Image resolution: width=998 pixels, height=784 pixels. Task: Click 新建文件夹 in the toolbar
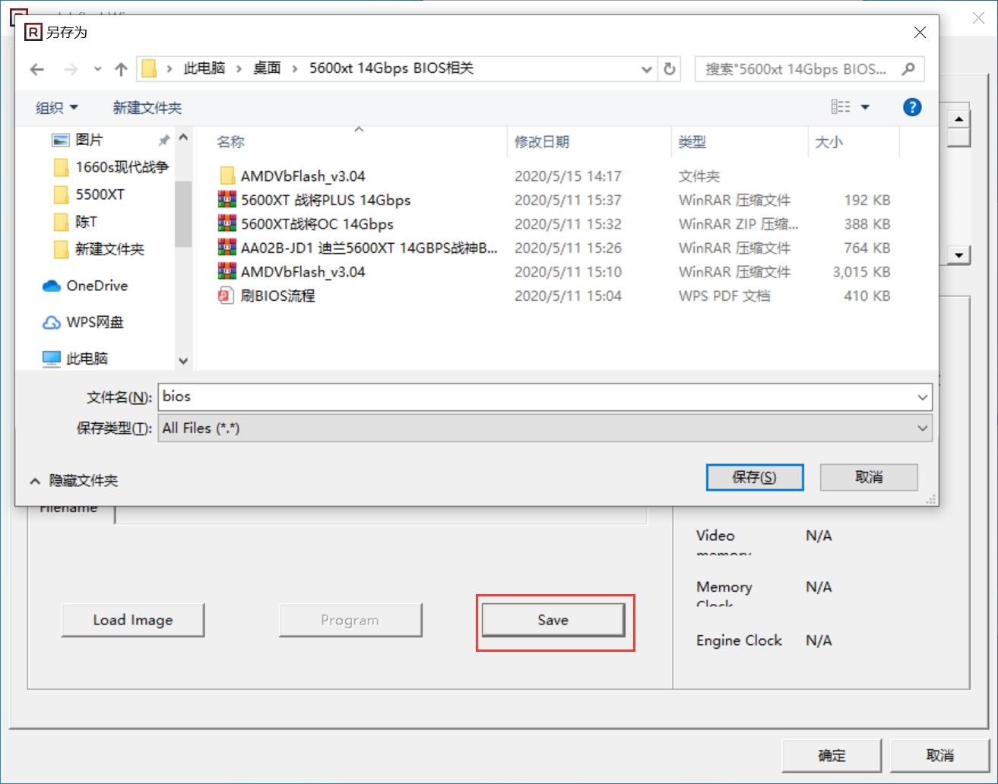coord(147,108)
